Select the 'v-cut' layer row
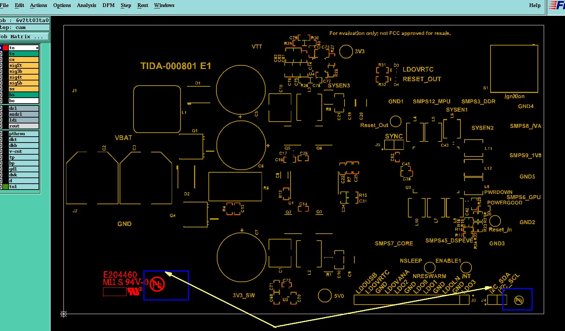Screen dimensions: 565x331 (x=23, y=151)
